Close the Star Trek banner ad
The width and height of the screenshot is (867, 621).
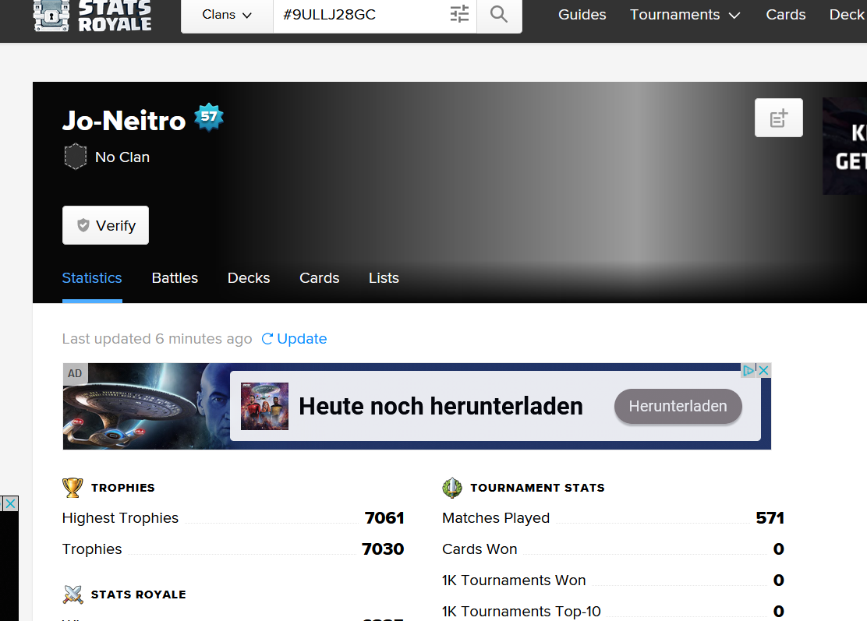pyautogui.click(x=764, y=371)
